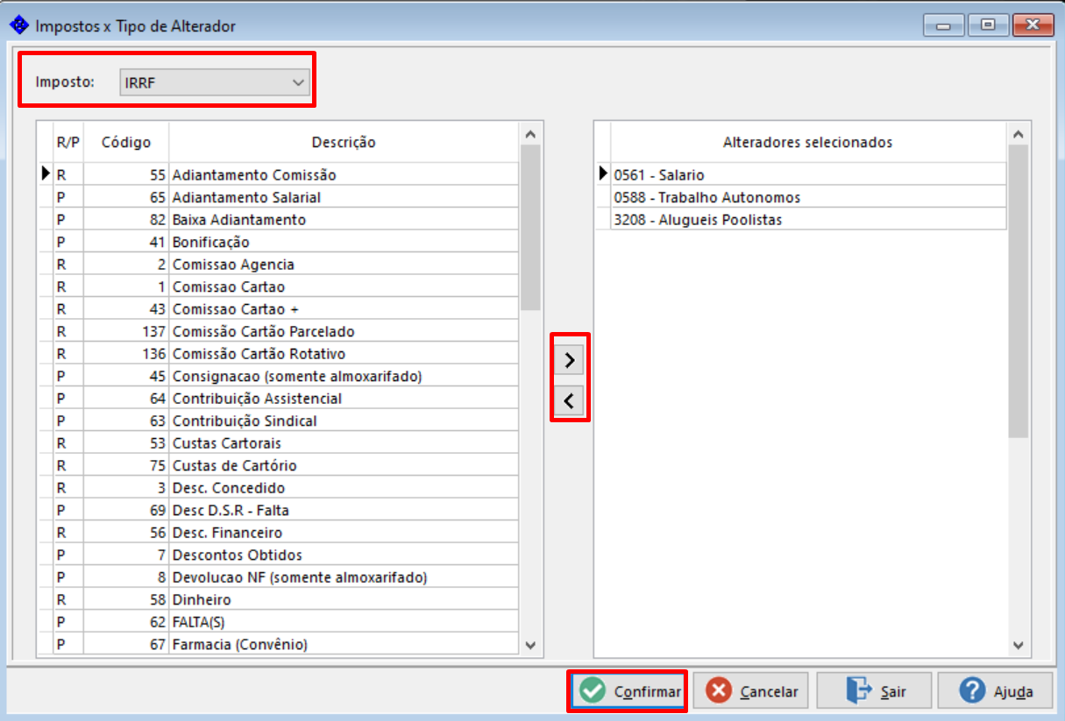Select the Desc. Financeiro row
This screenshot has width=1065, height=721.
pyautogui.click(x=279, y=532)
